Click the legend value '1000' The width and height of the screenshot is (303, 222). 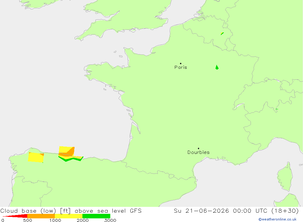(55, 220)
